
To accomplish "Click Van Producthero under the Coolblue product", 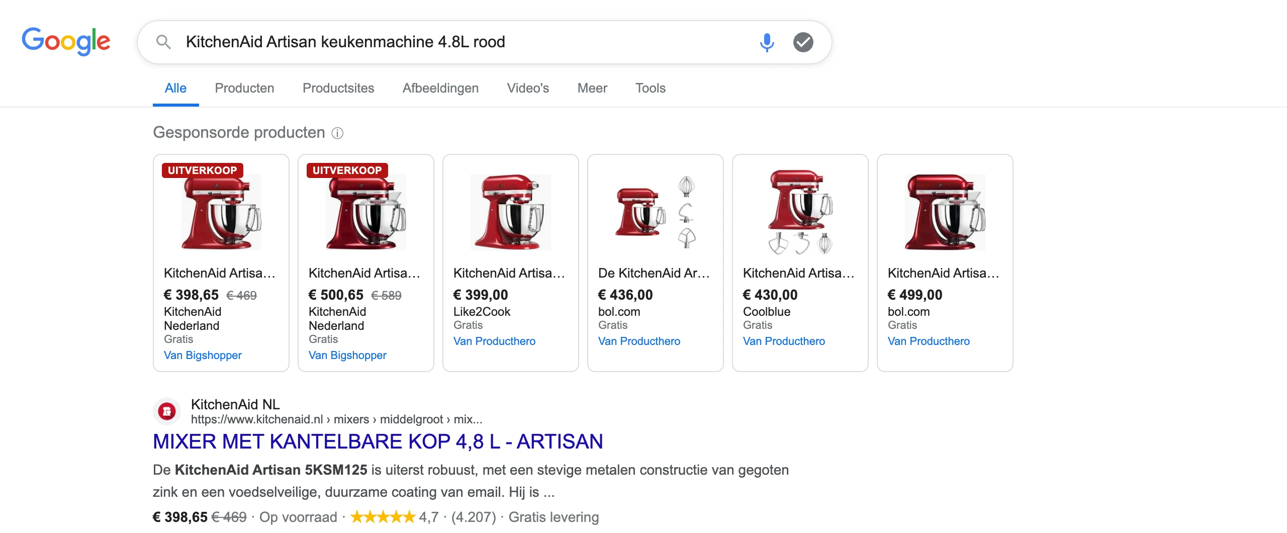I will (x=784, y=341).
